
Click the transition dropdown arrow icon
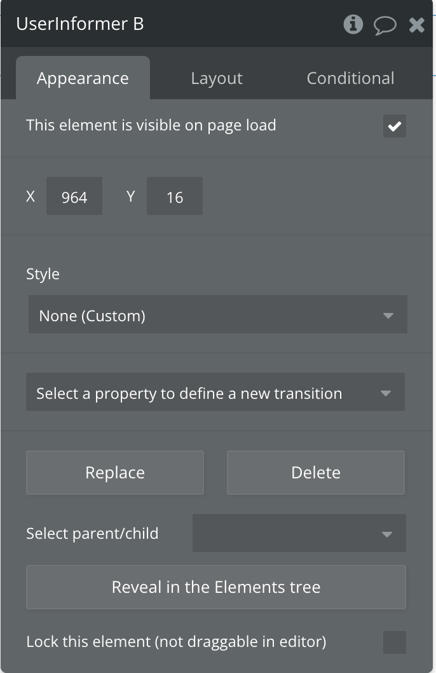point(386,393)
